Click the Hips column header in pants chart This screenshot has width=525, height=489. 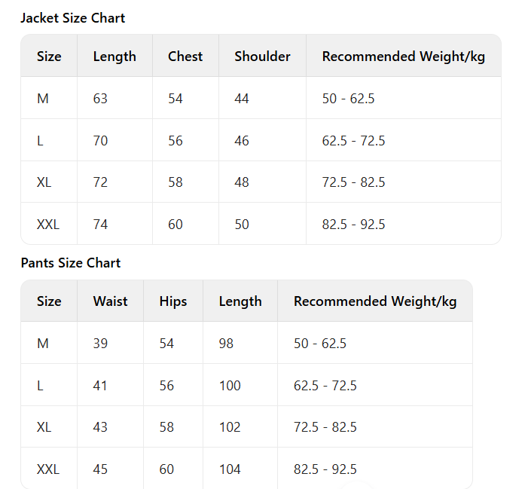(173, 301)
